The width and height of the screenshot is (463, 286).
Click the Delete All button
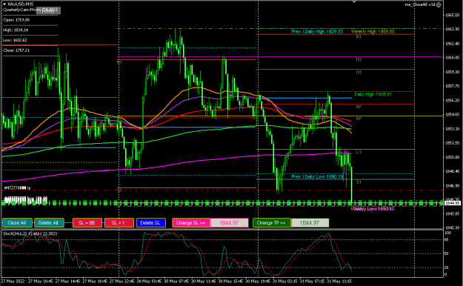coord(49,223)
